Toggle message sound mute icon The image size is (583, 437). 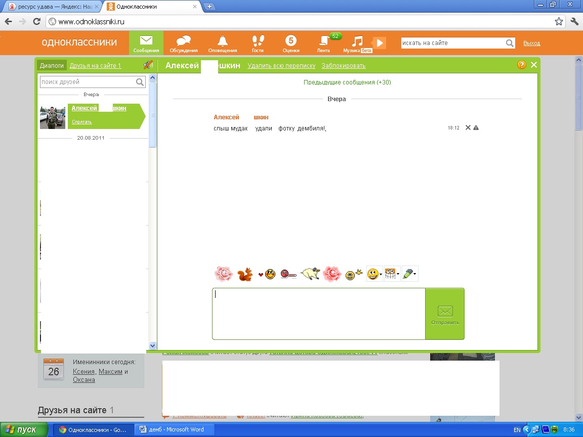(x=148, y=65)
